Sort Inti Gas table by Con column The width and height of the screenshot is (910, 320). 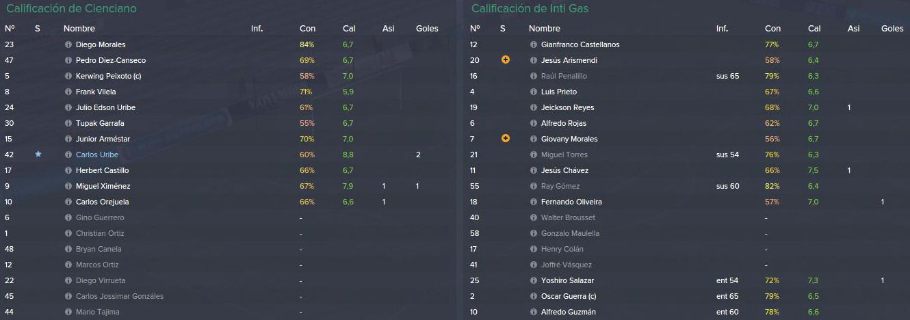click(x=772, y=29)
